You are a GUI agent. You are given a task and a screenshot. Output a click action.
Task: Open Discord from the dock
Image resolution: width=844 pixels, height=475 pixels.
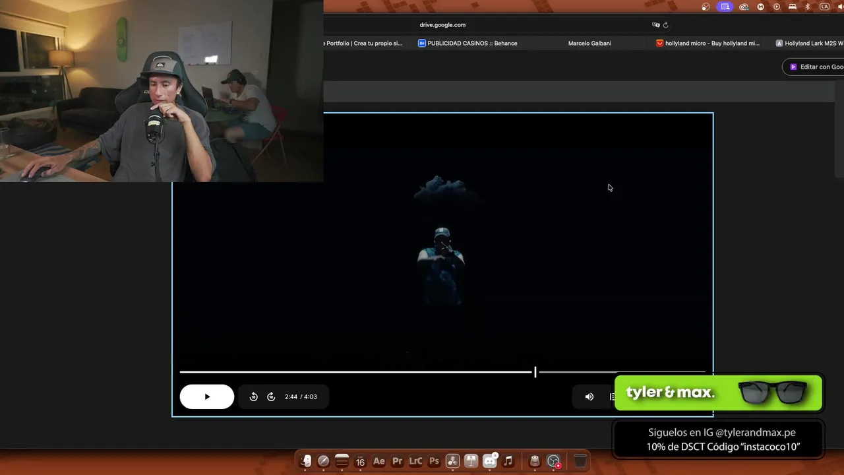tap(490, 461)
